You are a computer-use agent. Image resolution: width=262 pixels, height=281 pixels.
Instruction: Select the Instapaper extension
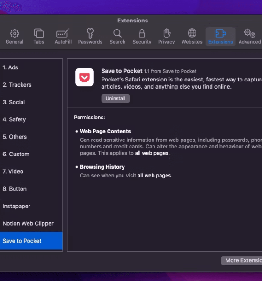click(31, 206)
